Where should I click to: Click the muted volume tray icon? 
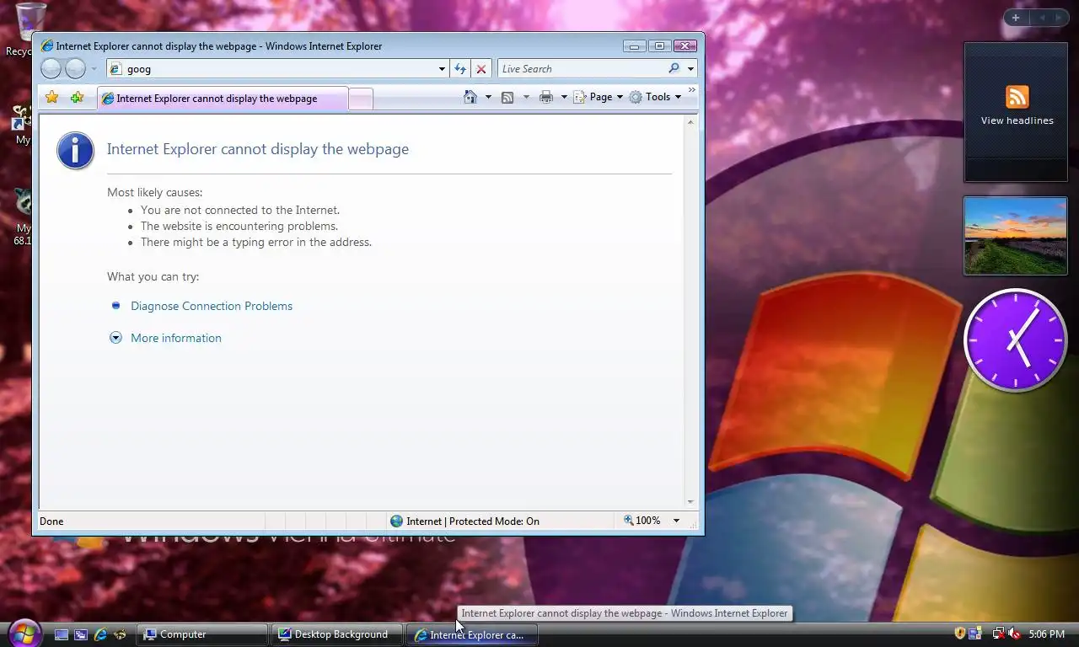(1014, 634)
